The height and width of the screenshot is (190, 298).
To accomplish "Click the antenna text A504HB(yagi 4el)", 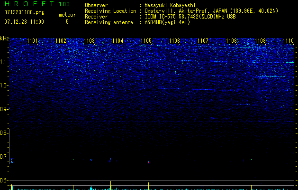I will click(x=167, y=22).
